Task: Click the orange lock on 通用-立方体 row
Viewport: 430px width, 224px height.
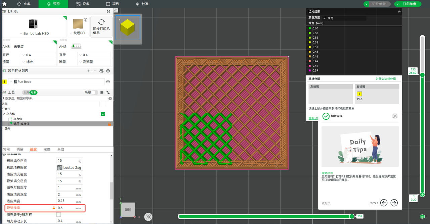Action: [x=109, y=124]
